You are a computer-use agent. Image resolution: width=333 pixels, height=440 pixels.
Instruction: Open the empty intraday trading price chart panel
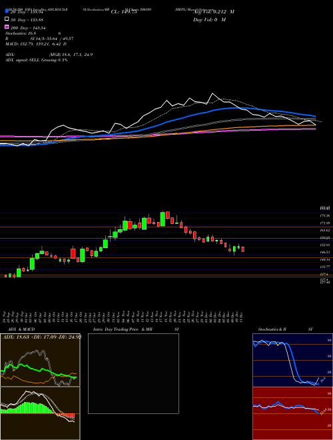click(133, 373)
